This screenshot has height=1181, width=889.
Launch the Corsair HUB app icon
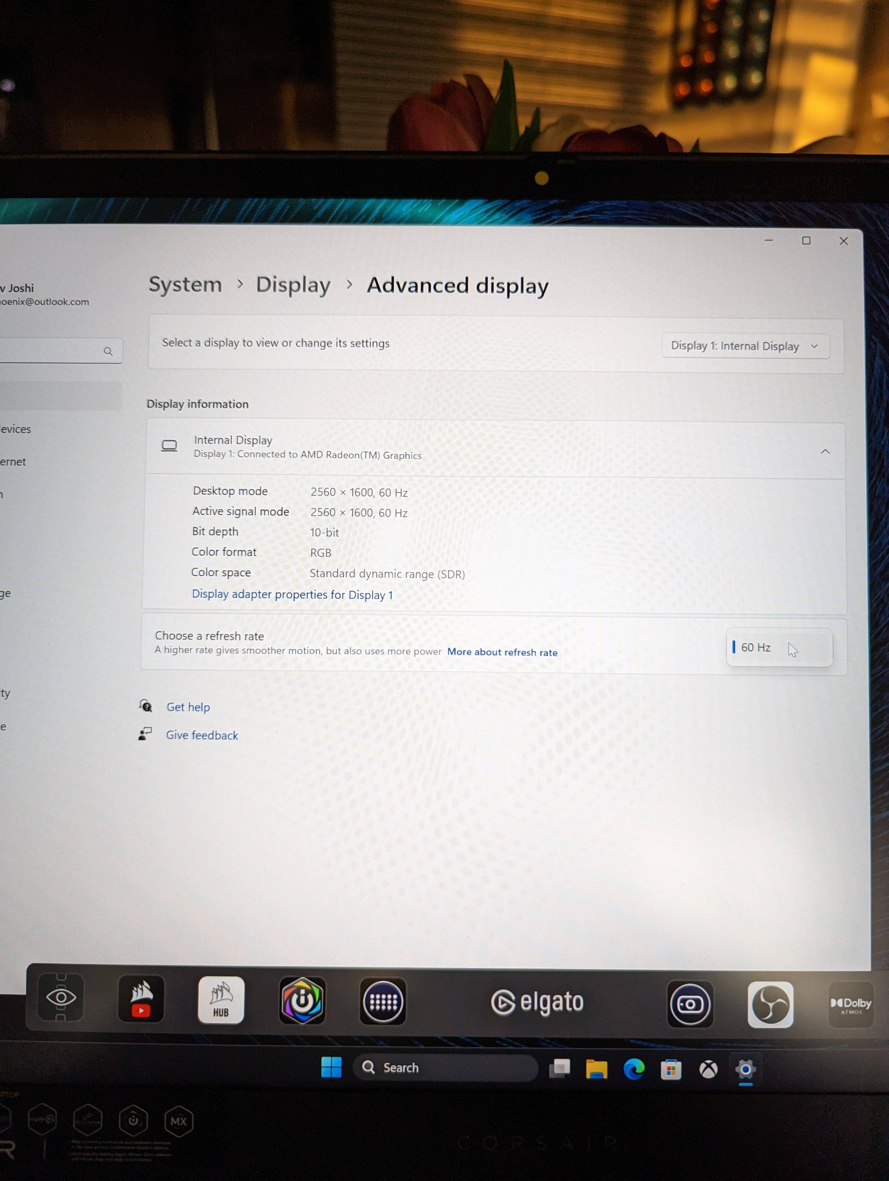tap(221, 1000)
